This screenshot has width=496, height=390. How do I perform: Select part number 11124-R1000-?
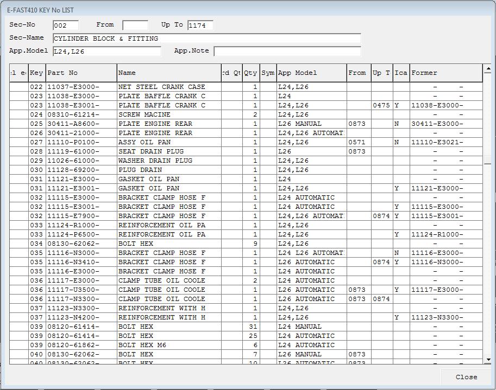[81, 225]
